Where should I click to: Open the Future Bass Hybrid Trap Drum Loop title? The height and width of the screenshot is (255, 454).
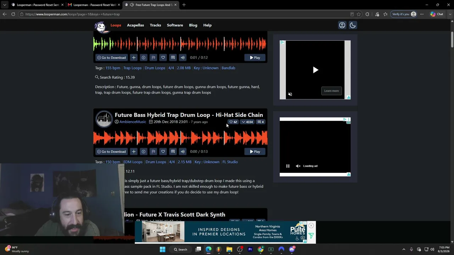point(189,115)
